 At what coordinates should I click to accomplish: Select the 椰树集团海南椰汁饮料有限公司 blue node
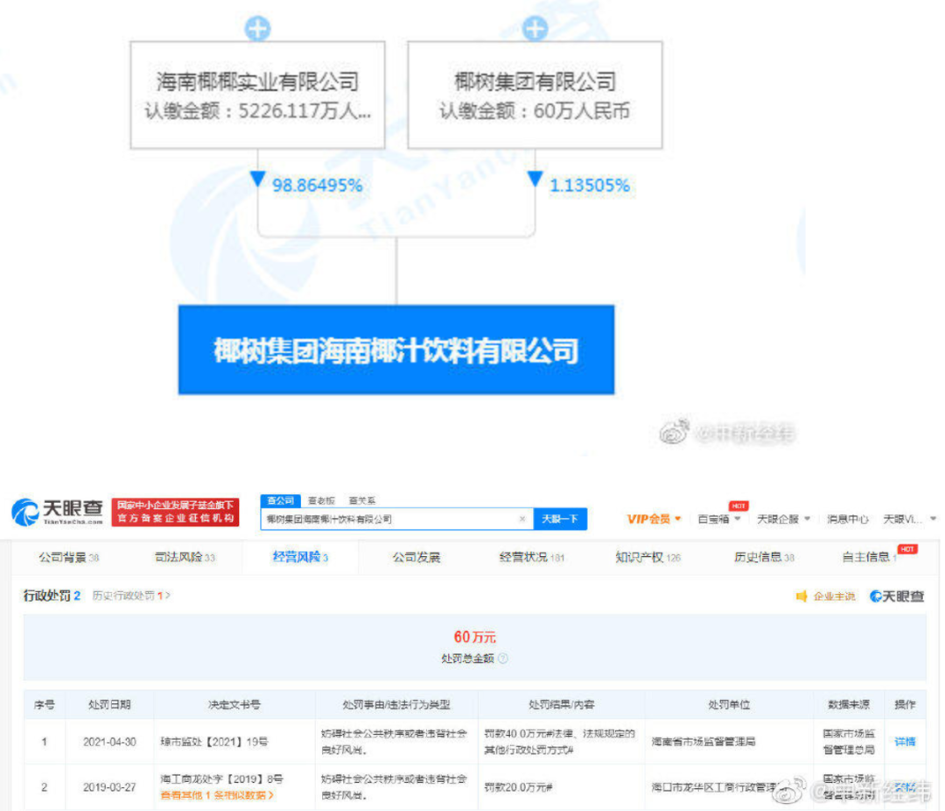point(396,350)
